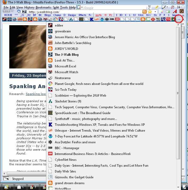Screen dimensions: 188x190
Task: Open the dropdown beside the notepad pencil icon
Action: click(167, 7)
